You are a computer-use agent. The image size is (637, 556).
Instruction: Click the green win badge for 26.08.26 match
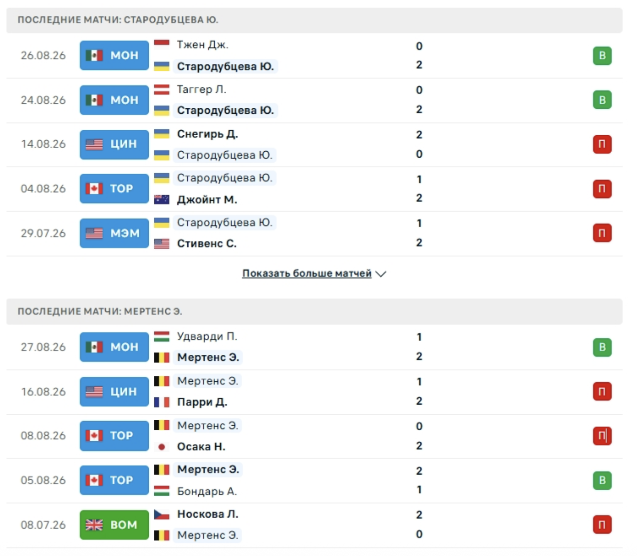(x=602, y=55)
